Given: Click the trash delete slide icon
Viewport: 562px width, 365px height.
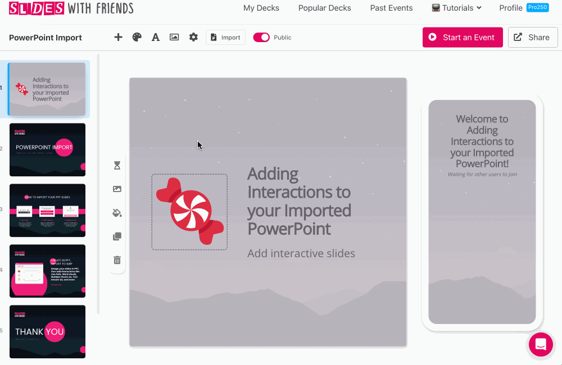Looking at the screenshot, I should [x=117, y=260].
